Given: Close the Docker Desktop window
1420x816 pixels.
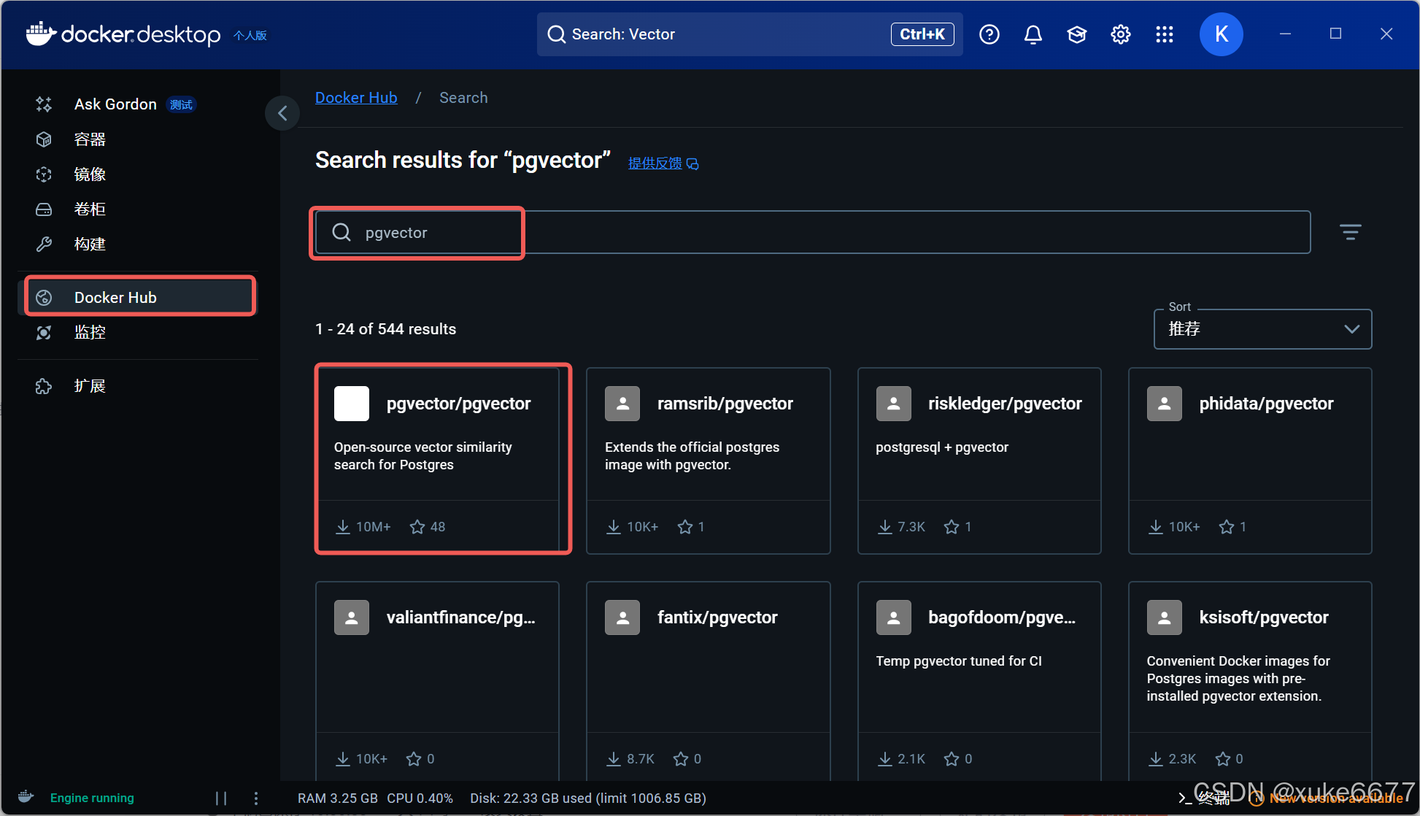Looking at the screenshot, I should tap(1386, 34).
